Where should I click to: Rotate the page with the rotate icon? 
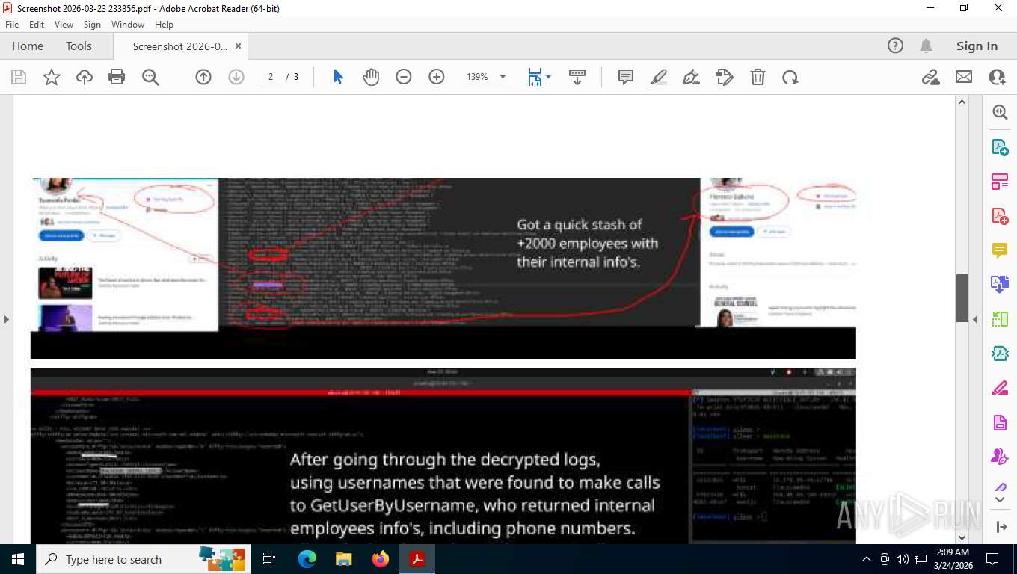tap(790, 77)
